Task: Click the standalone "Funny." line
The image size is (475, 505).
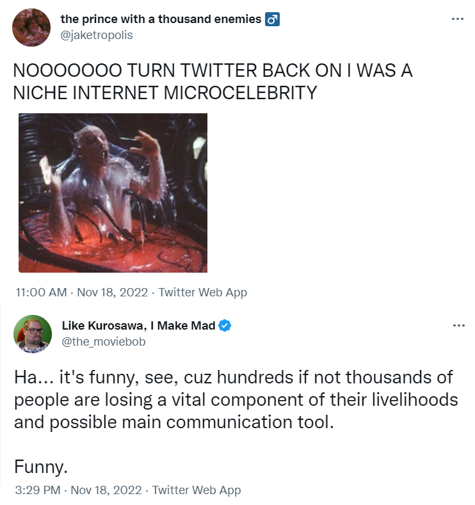Action: 40,467
